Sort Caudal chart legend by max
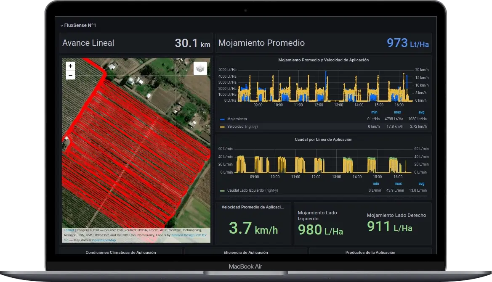Screen dimensions: 492x282 pyautogui.click(x=398, y=184)
